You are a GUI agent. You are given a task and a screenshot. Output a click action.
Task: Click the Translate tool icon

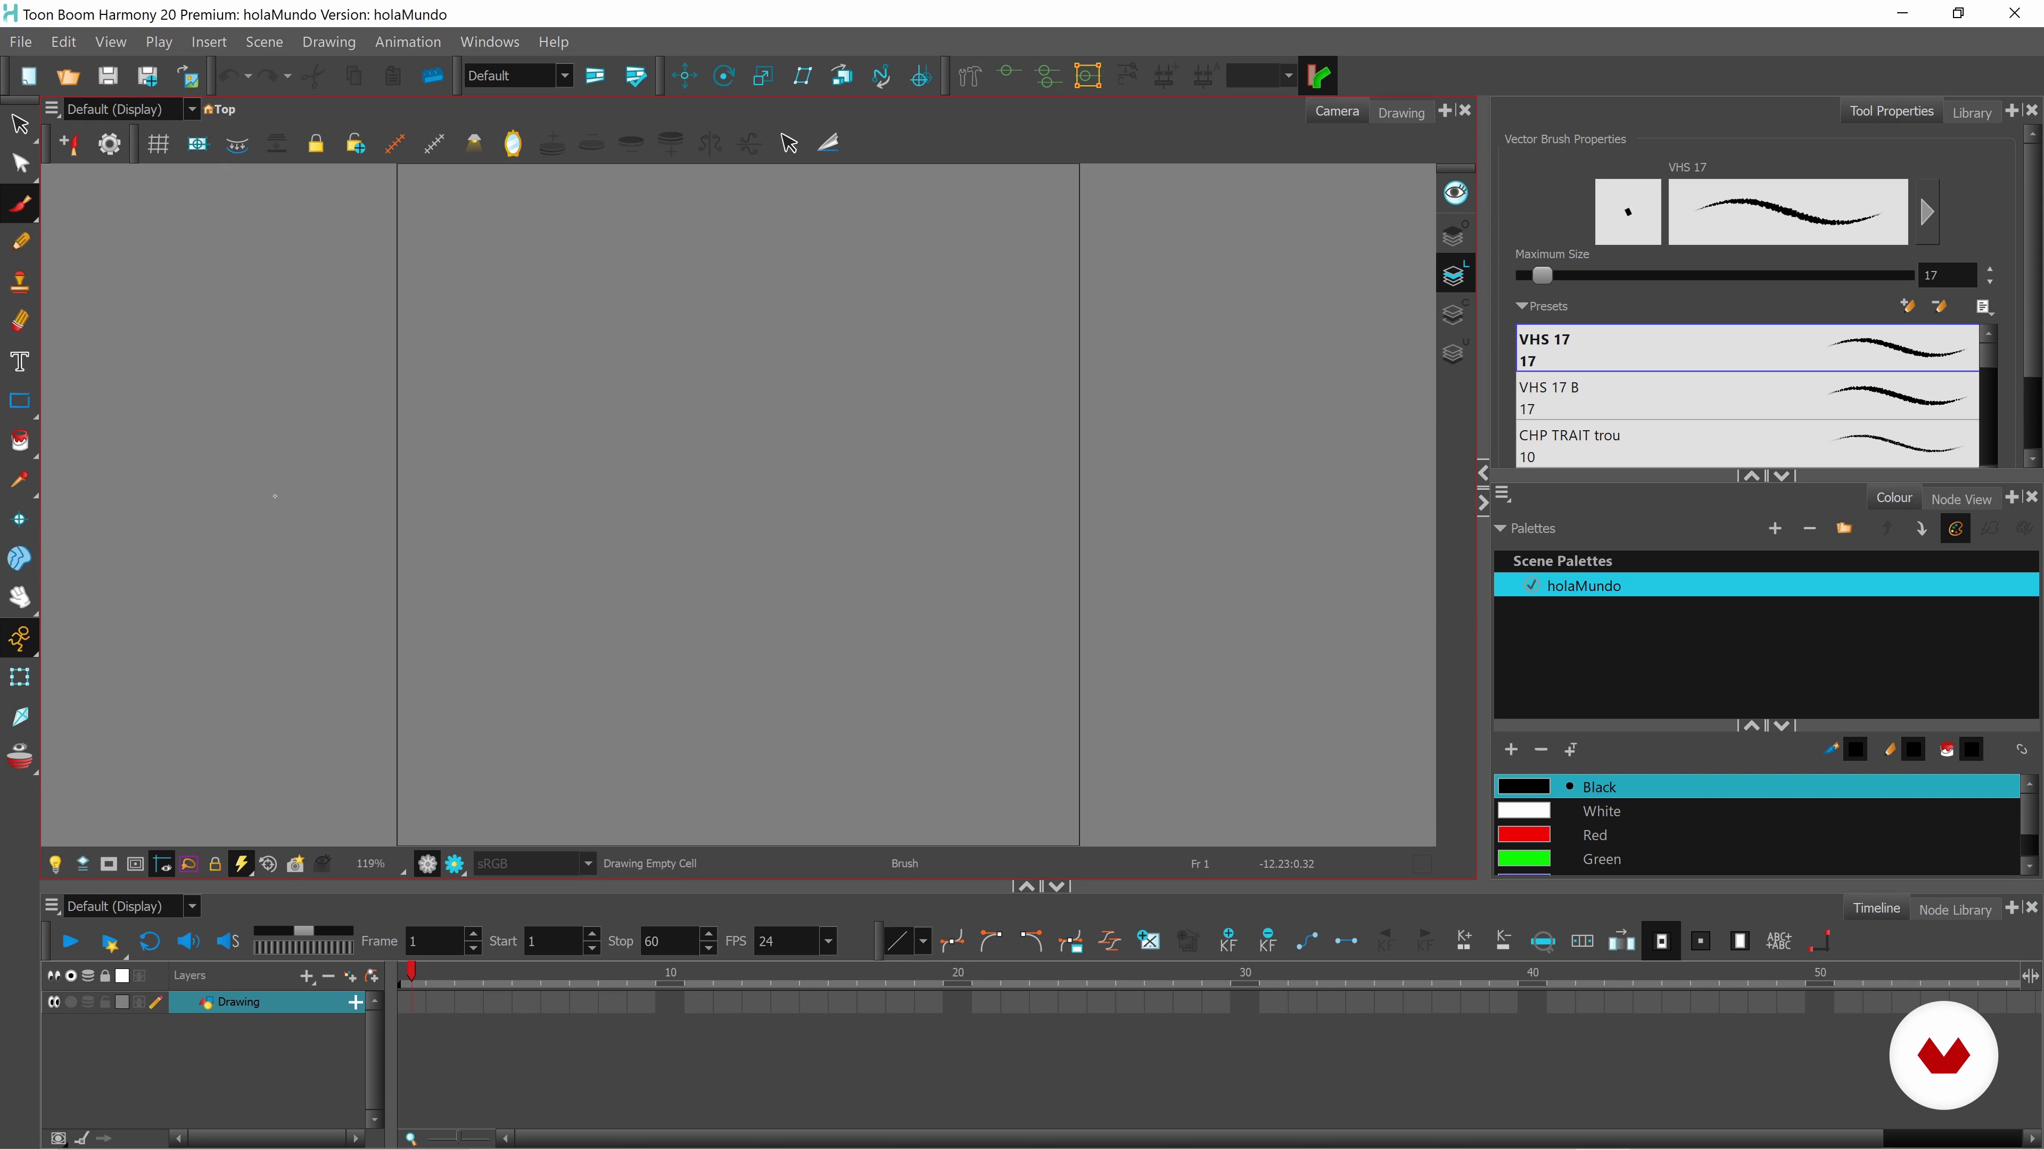[x=684, y=76]
